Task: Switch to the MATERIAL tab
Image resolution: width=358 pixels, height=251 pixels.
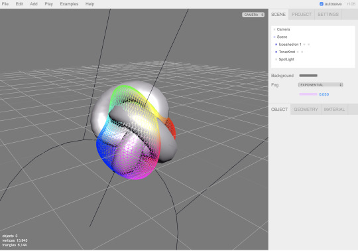Action: click(334, 110)
